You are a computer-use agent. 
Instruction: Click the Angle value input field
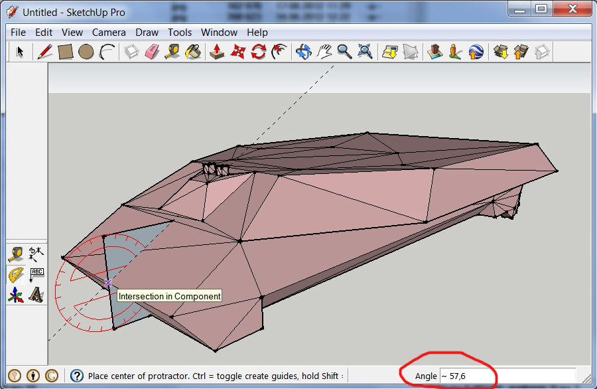tap(507, 376)
